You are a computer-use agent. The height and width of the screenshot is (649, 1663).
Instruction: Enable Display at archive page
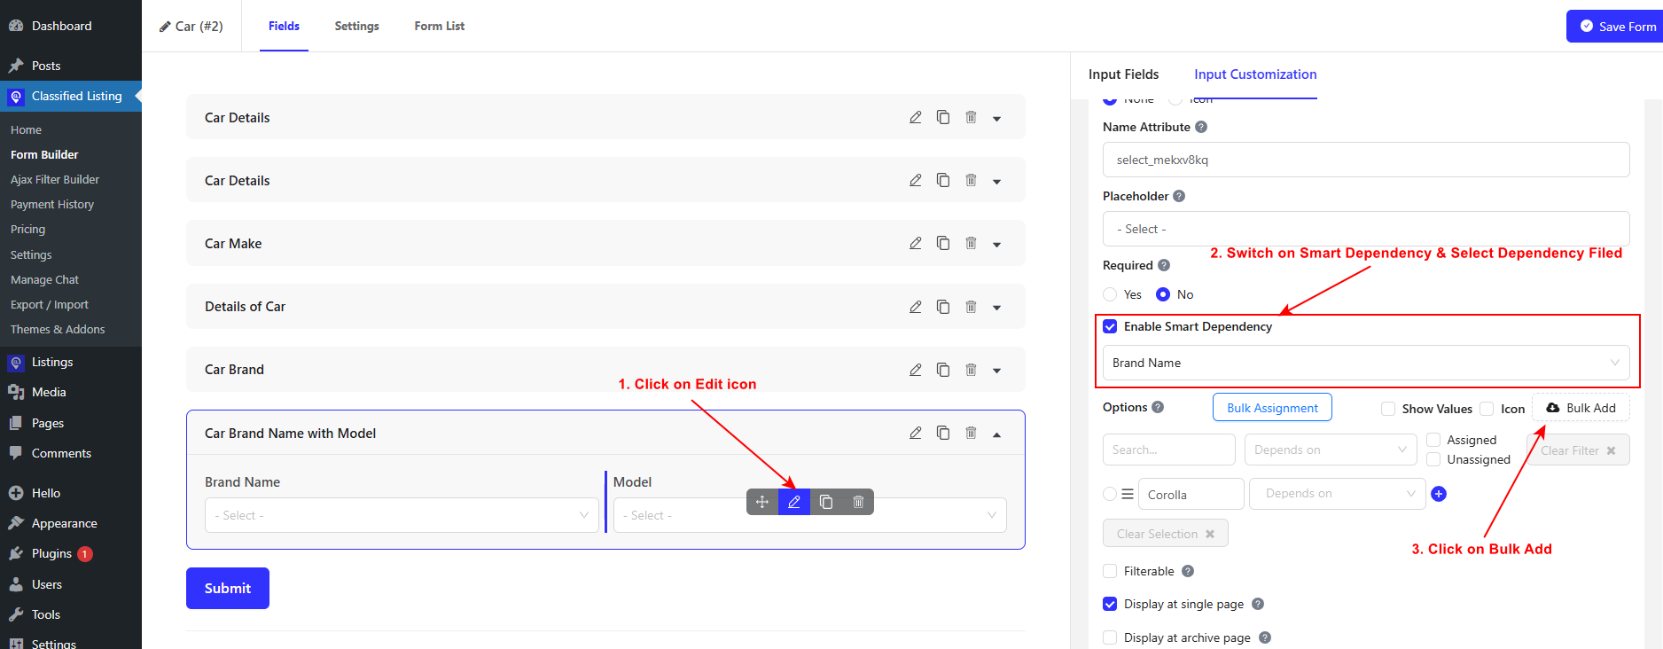pos(1110,637)
